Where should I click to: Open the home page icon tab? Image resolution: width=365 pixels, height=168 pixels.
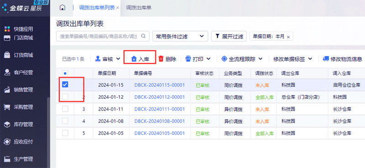pyautogui.click(x=62, y=8)
